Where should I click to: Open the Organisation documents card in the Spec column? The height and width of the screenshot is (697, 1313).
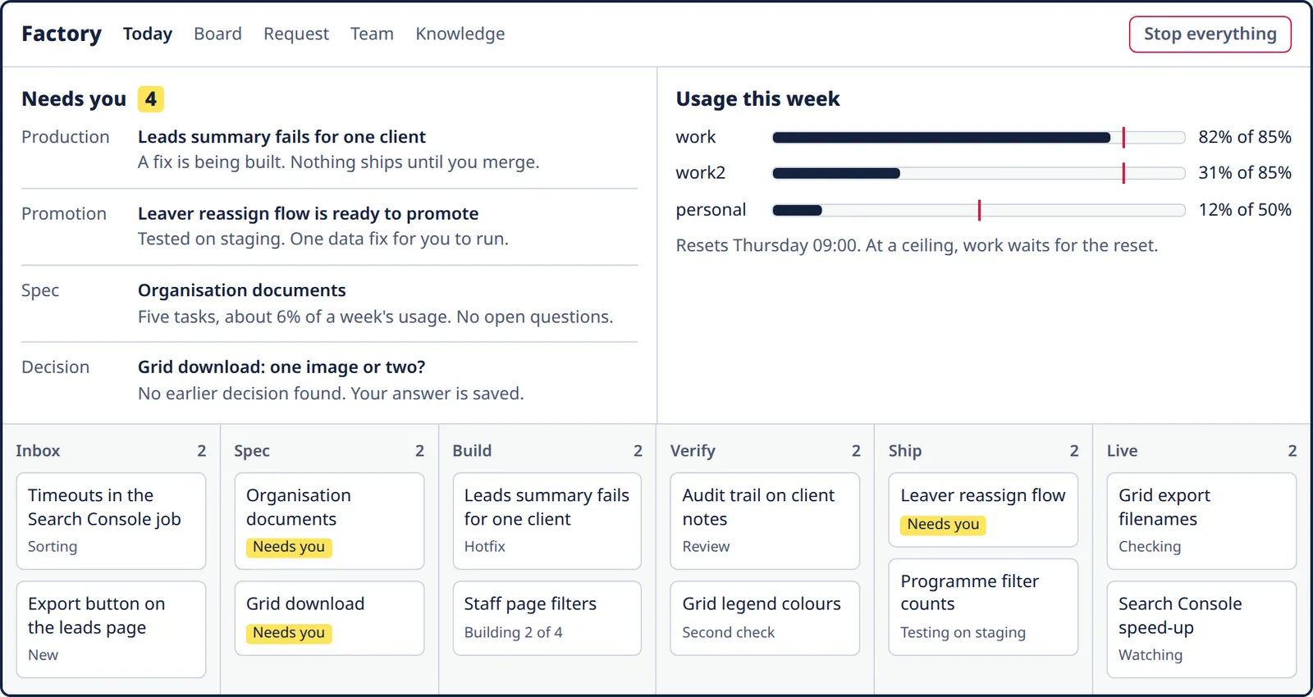[329, 521]
